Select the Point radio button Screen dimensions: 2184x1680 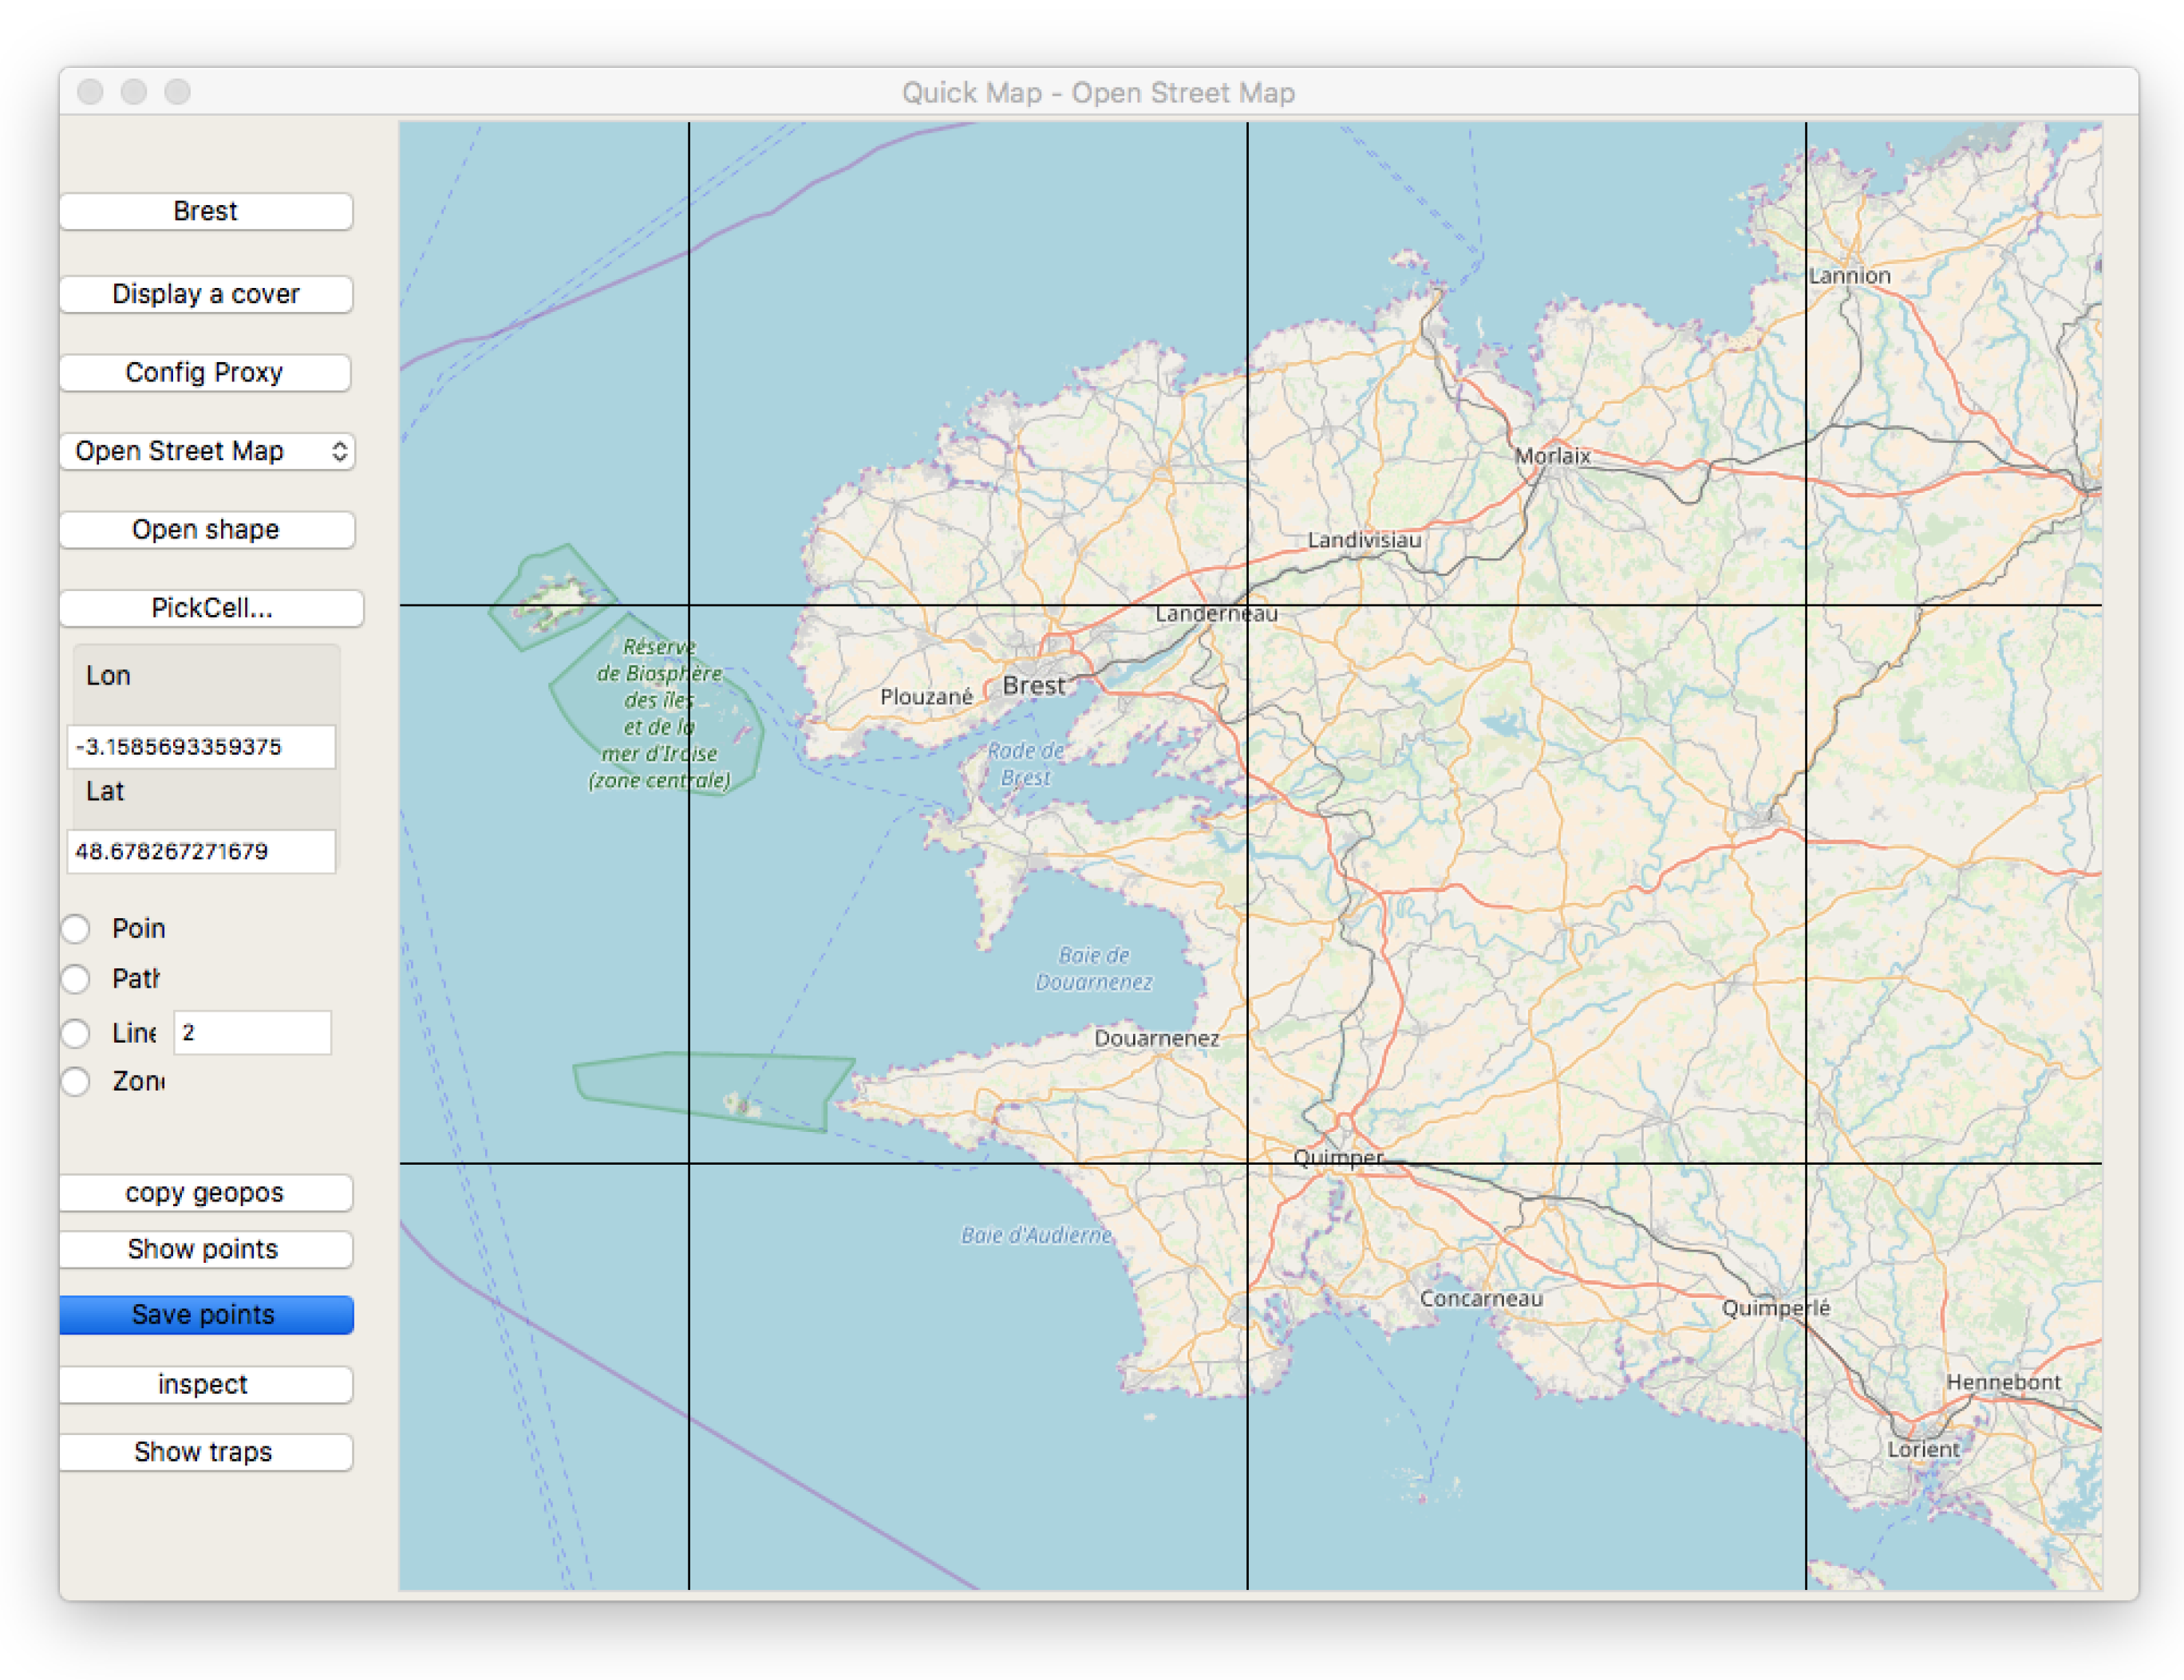pyautogui.click(x=76, y=929)
